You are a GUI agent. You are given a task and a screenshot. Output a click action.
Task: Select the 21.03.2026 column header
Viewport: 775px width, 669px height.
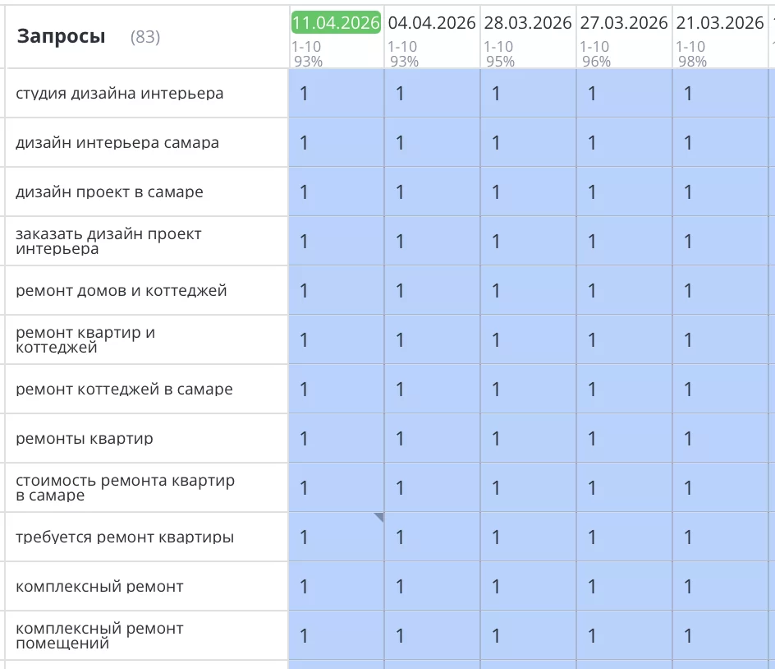(719, 22)
